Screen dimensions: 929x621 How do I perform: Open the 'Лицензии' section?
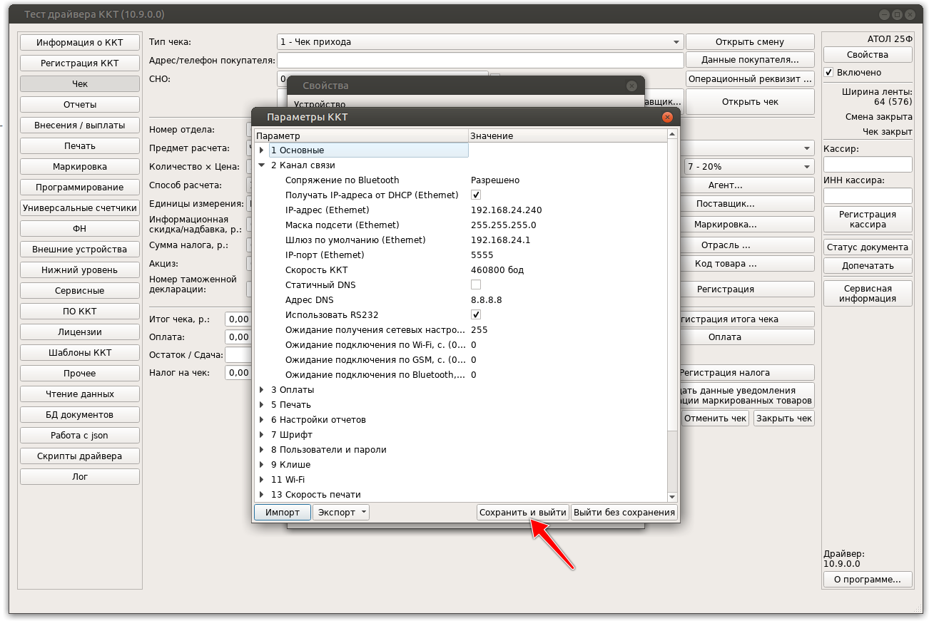click(80, 332)
